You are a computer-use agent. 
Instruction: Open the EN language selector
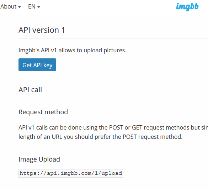[34, 6]
